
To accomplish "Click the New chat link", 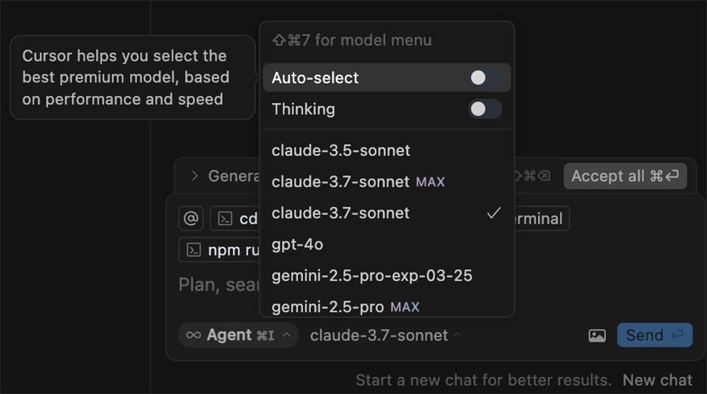I will pyautogui.click(x=658, y=381).
